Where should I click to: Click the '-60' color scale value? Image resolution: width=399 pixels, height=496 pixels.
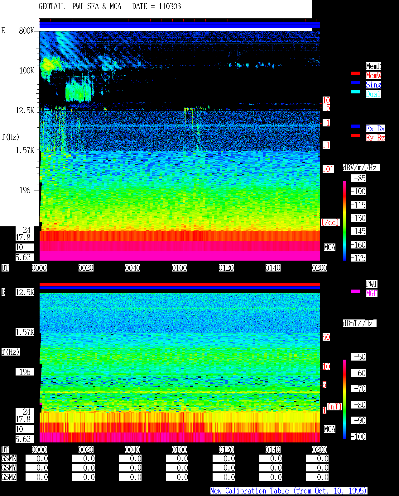click(358, 373)
